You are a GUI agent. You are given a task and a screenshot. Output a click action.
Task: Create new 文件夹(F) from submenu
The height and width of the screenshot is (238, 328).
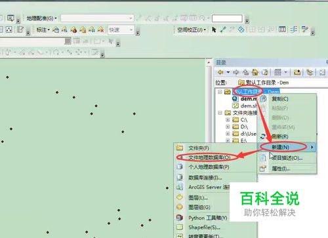click(215, 148)
